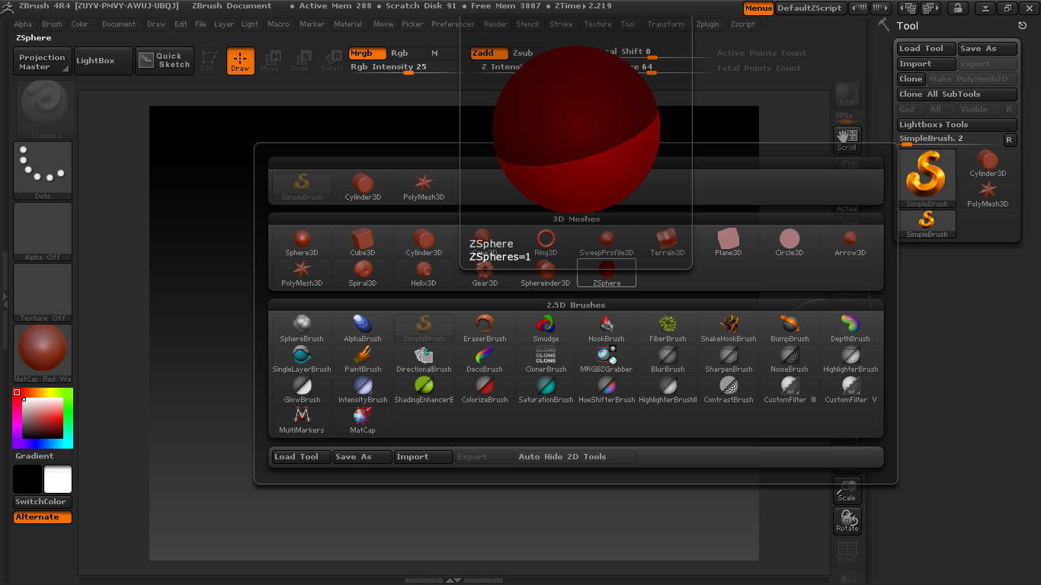Open the Alpha Off picker
The image size is (1041, 585).
[x=43, y=232]
